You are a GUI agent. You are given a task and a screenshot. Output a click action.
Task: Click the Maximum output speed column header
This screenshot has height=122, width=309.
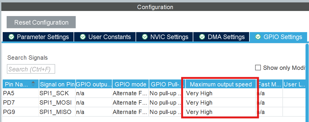(x=221, y=84)
